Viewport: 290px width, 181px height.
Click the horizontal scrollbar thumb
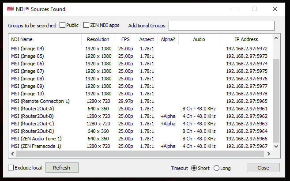[140, 154]
